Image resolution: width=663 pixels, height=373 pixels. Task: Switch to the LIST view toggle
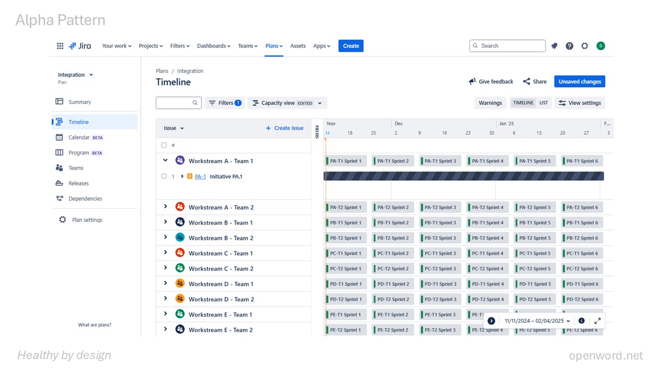click(x=543, y=103)
